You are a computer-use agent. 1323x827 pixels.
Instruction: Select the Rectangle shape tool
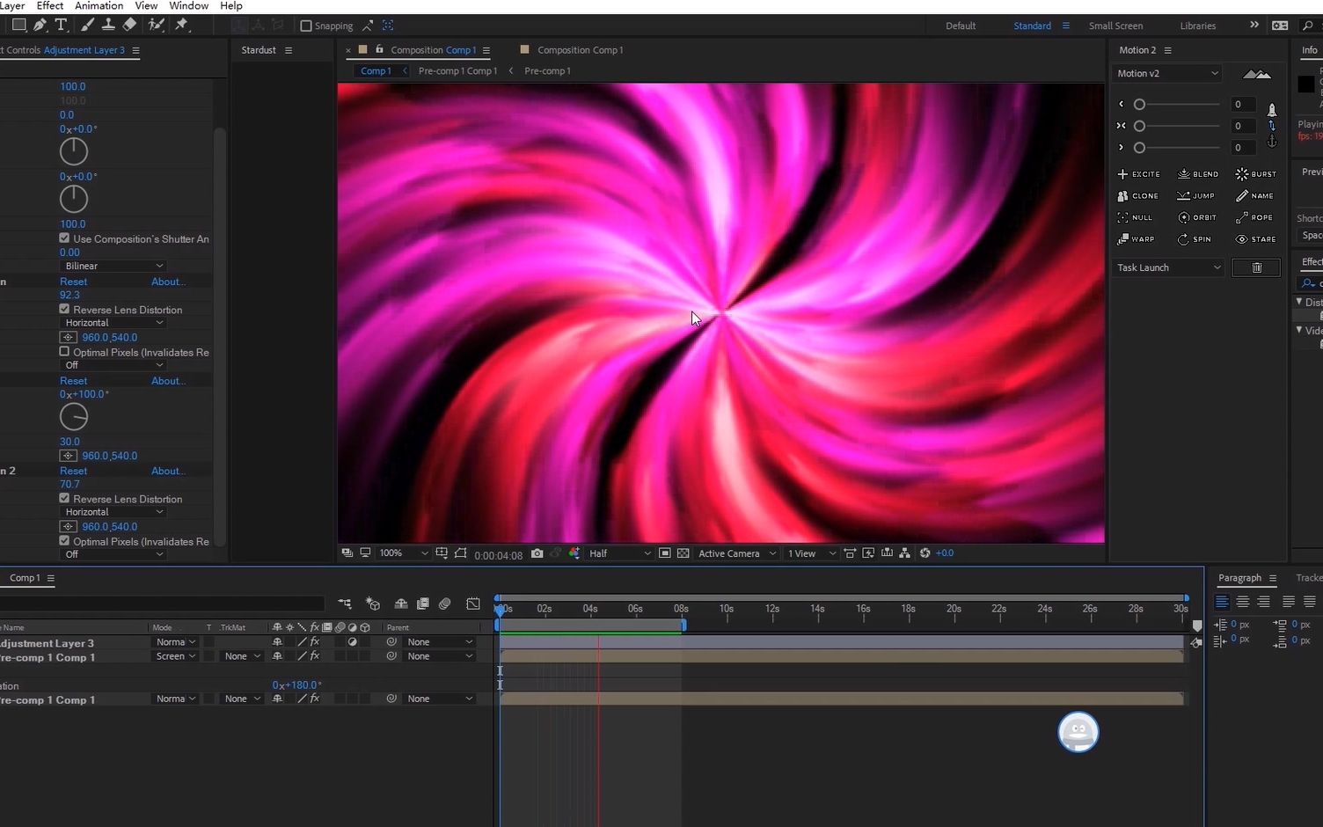coord(18,25)
